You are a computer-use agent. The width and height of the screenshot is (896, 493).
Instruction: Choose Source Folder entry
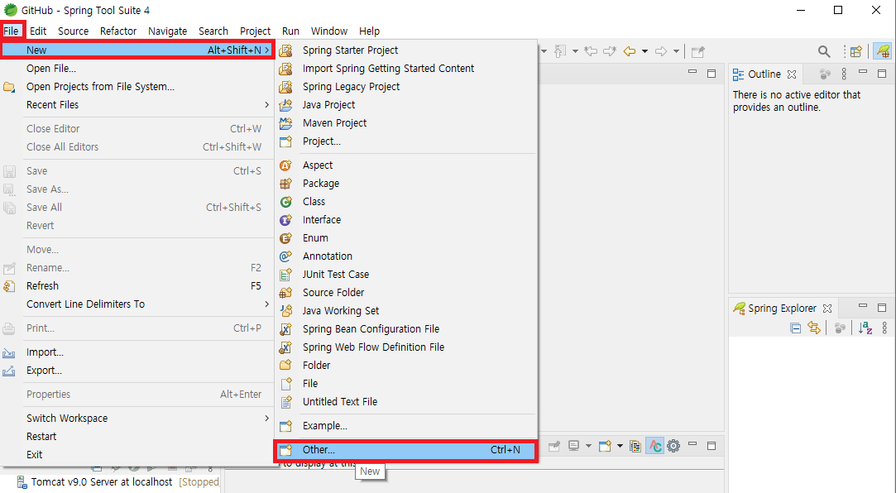(x=405, y=293)
